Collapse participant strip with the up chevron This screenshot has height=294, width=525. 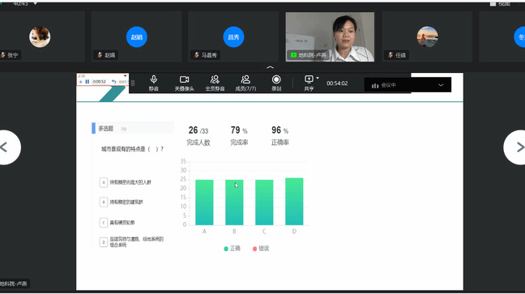[x=270, y=67]
